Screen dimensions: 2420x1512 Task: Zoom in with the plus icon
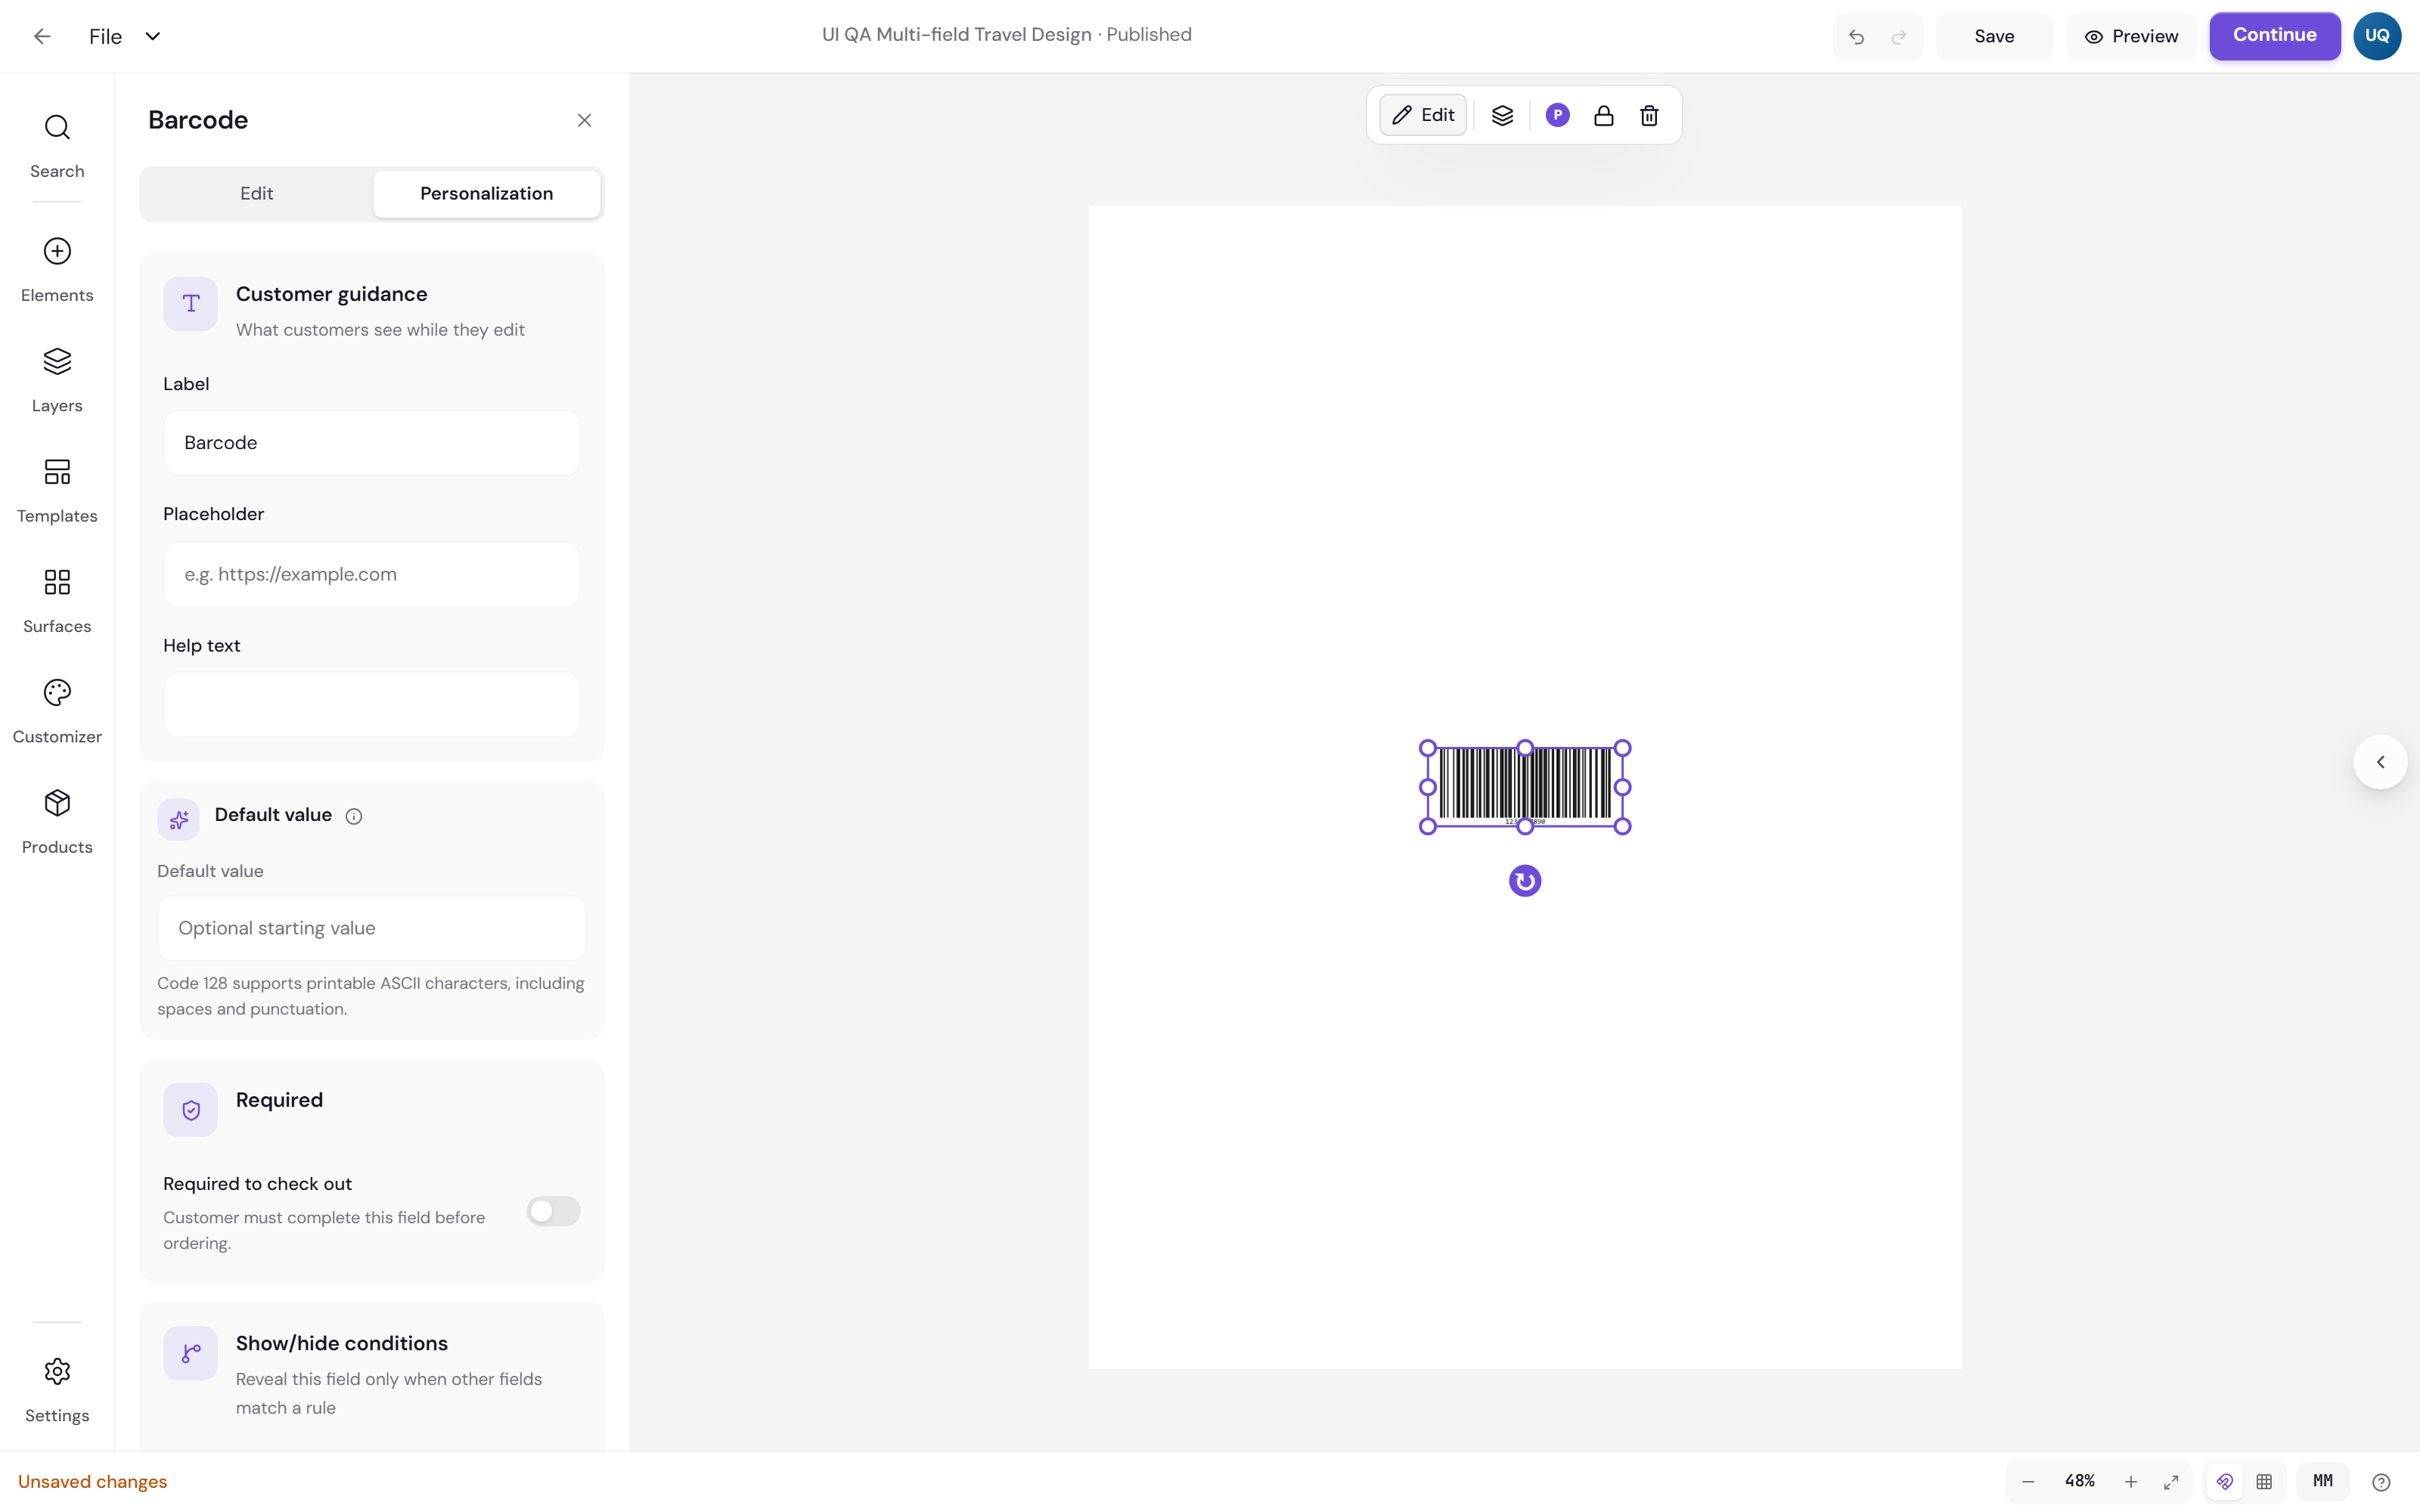coord(2131,1481)
